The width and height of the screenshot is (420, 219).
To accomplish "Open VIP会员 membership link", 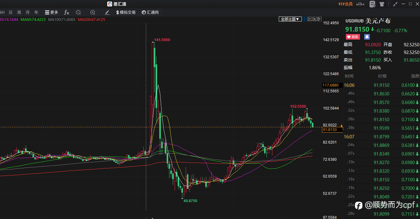I will [345, 4].
